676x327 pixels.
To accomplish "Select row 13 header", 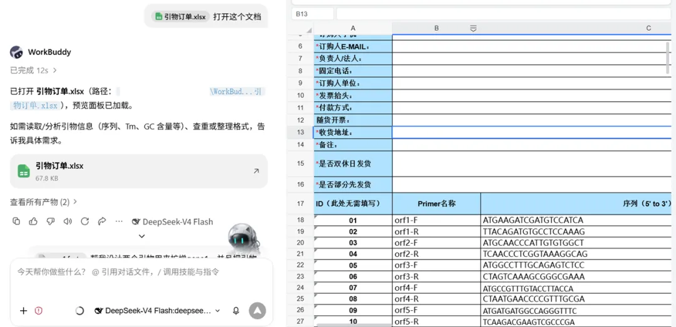I will (x=300, y=133).
